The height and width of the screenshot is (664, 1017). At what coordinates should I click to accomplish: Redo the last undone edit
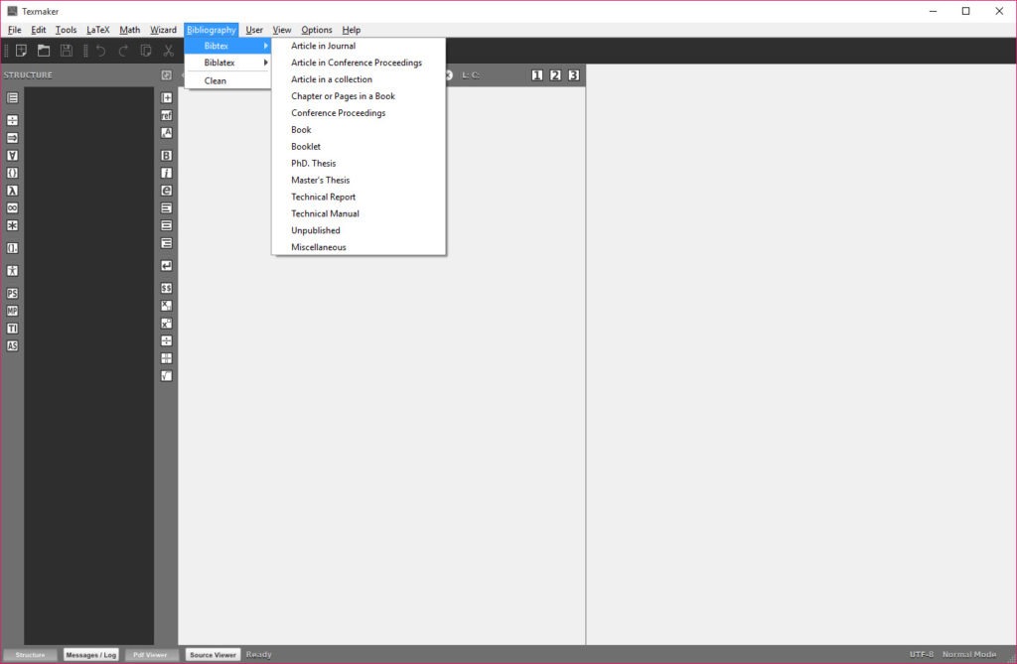pyautogui.click(x=123, y=51)
